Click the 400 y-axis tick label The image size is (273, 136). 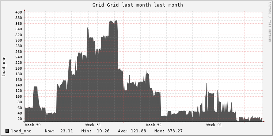click(x=19, y=12)
